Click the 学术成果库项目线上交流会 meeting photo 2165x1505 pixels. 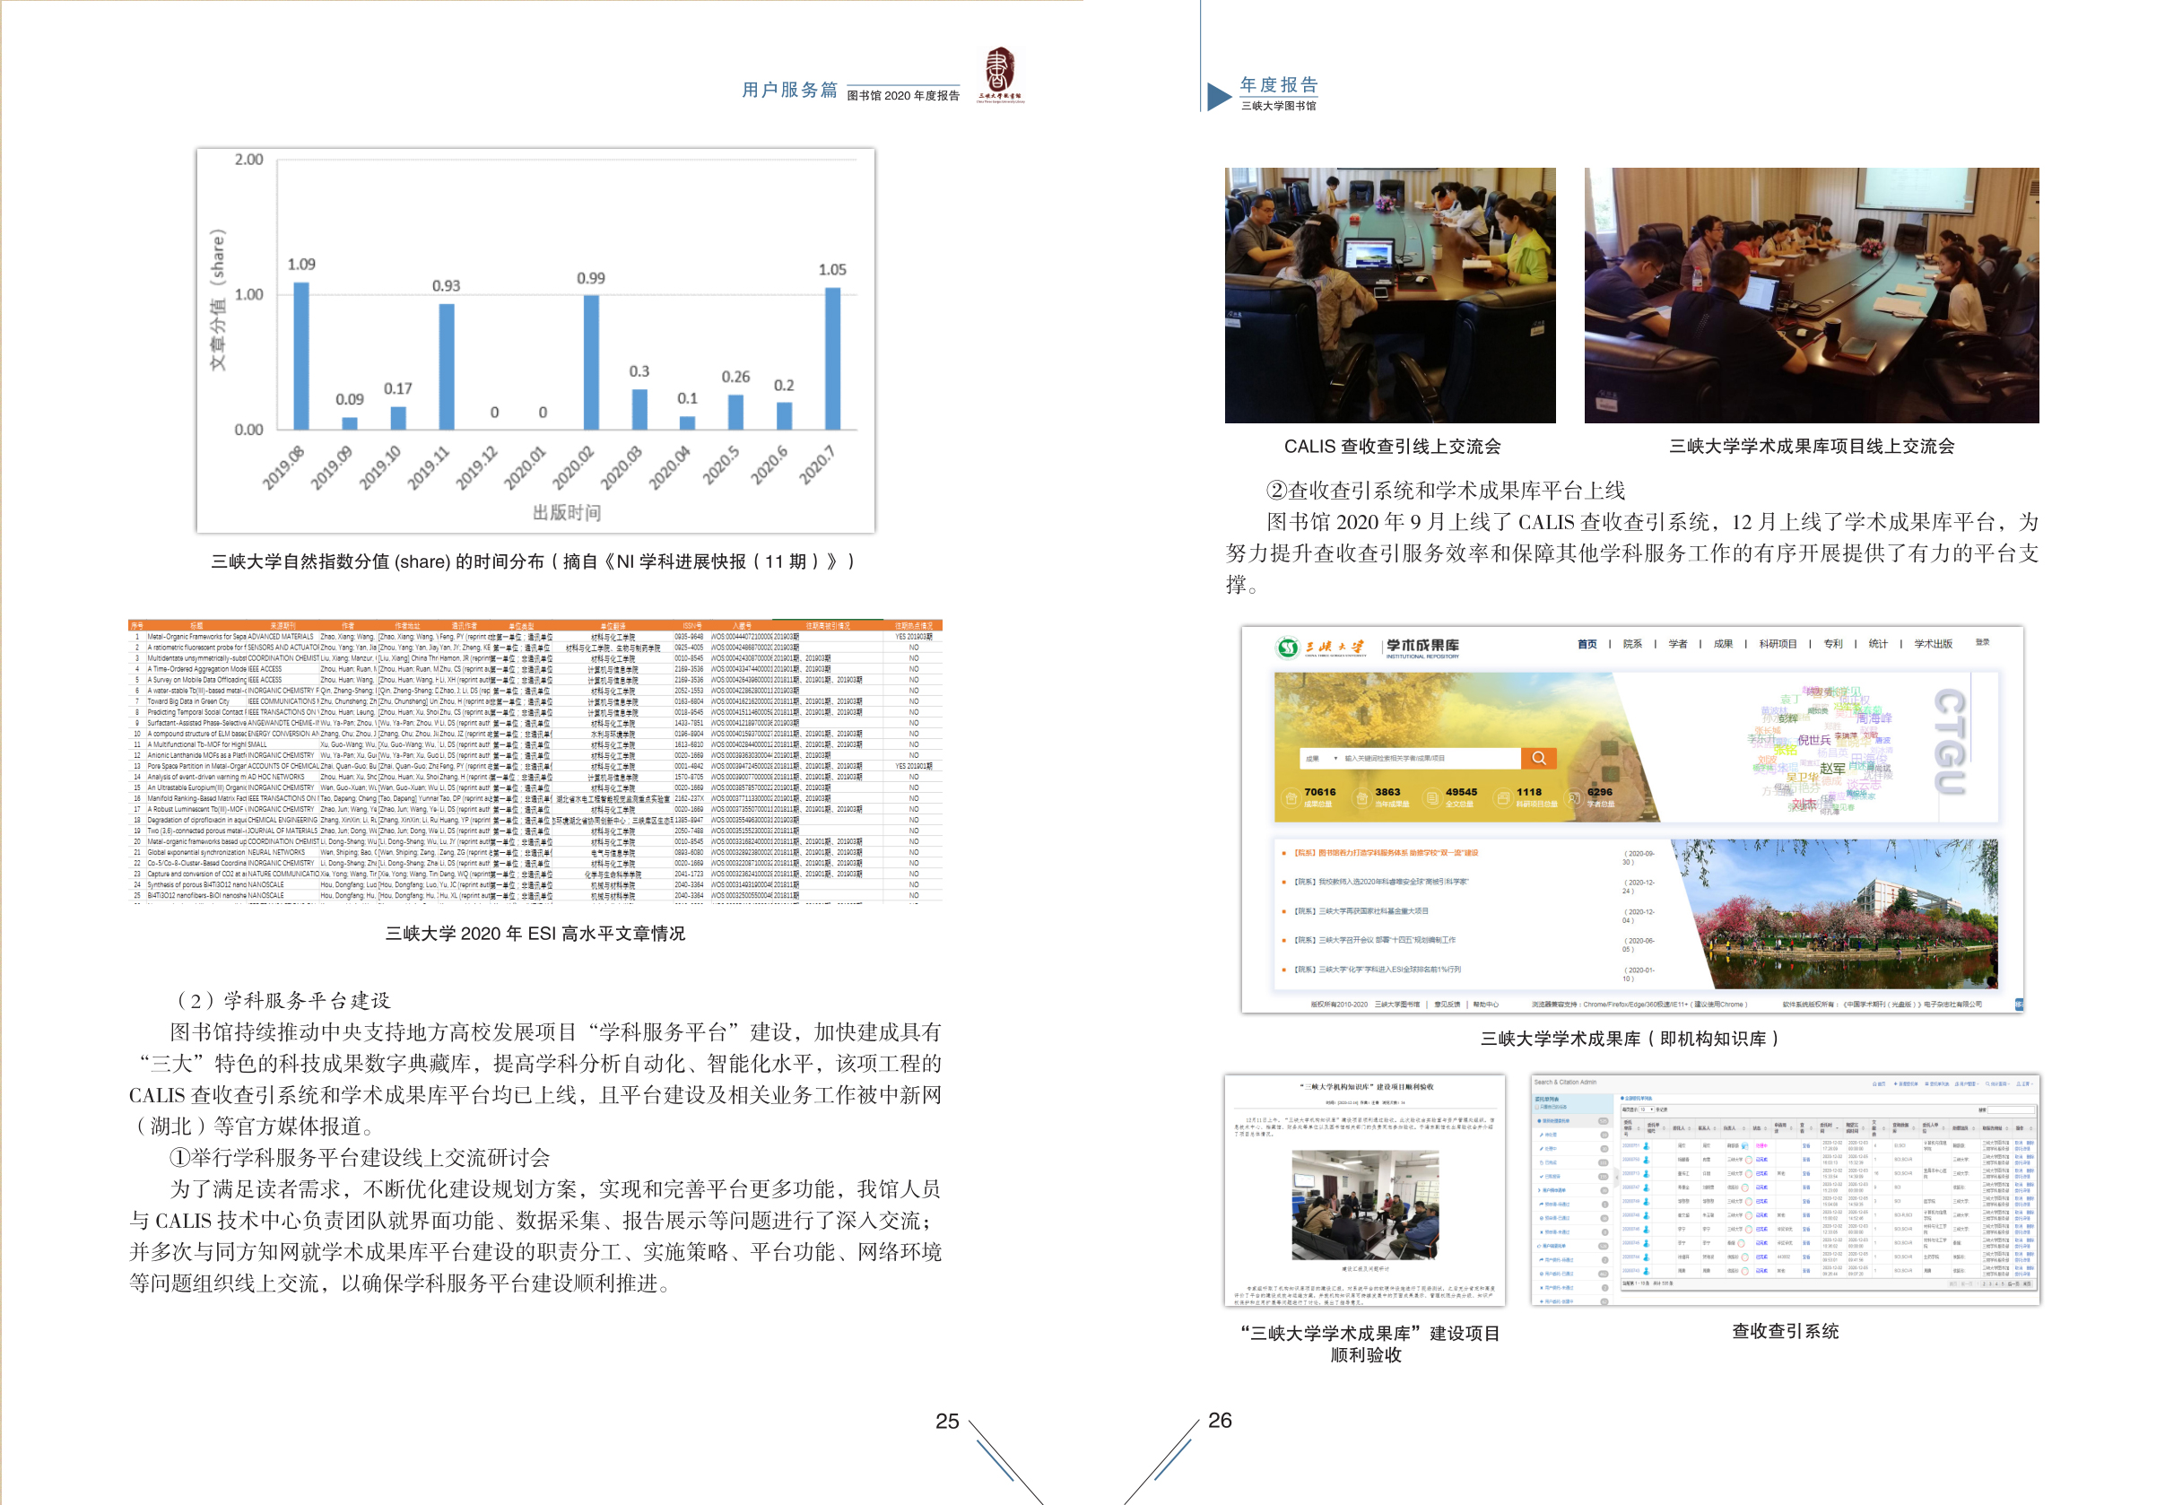(1812, 295)
